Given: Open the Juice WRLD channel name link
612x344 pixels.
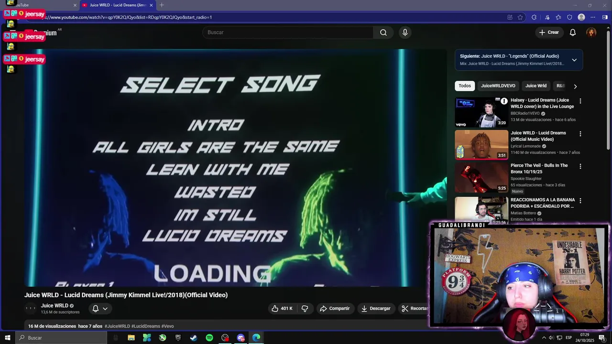Looking at the screenshot, I should click(55, 306).
